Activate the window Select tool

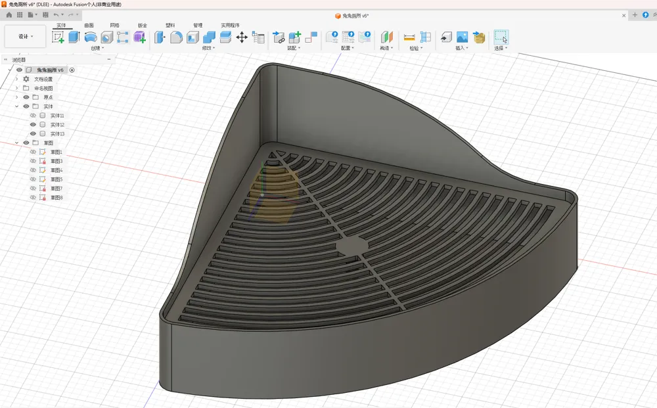(501, 37)
